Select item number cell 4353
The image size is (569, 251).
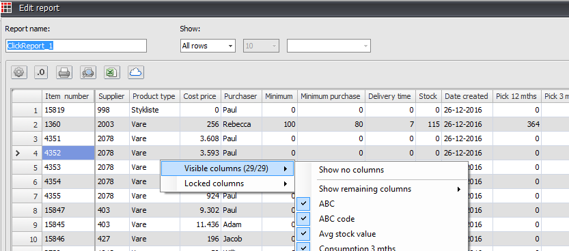(x=68, y=167)
